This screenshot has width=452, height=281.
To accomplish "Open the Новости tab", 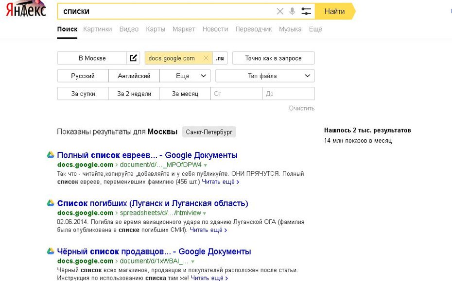I will [215, 29].
